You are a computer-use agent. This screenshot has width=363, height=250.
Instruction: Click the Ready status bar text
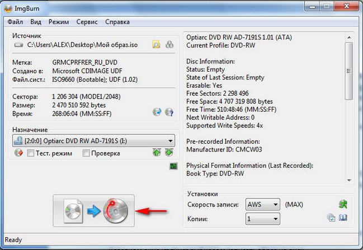(x=13, y=240)
